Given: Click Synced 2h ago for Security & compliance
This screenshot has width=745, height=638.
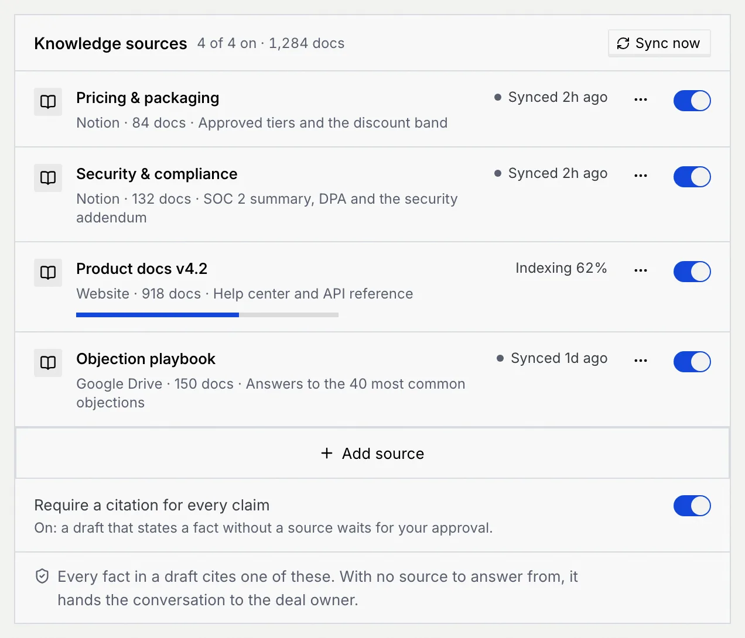Looking at the screenshot, I should [x=551, y=173].
